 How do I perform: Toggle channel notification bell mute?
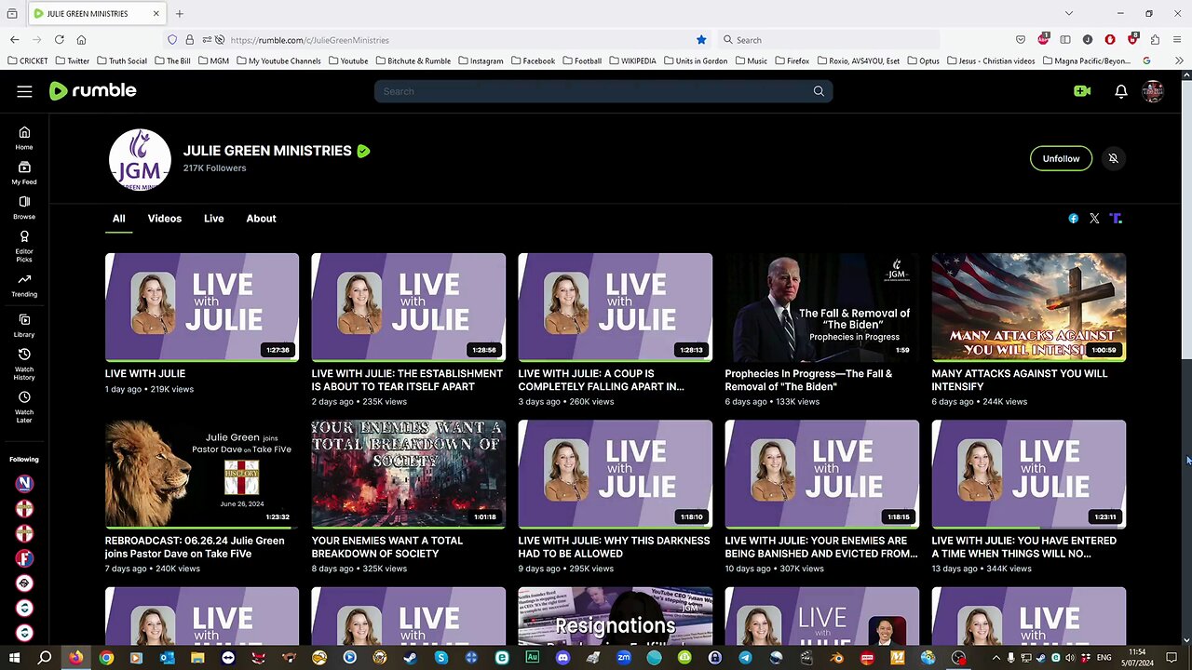(x=1113, y=158)
